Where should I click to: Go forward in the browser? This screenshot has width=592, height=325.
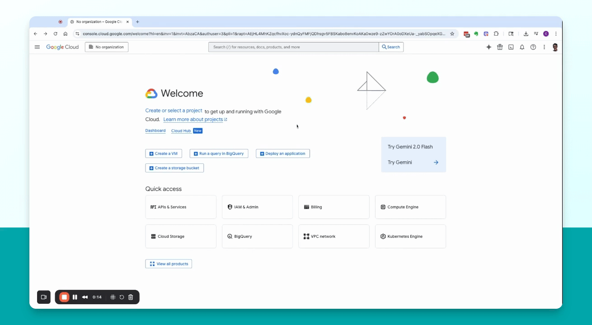(x=45, y=34)
